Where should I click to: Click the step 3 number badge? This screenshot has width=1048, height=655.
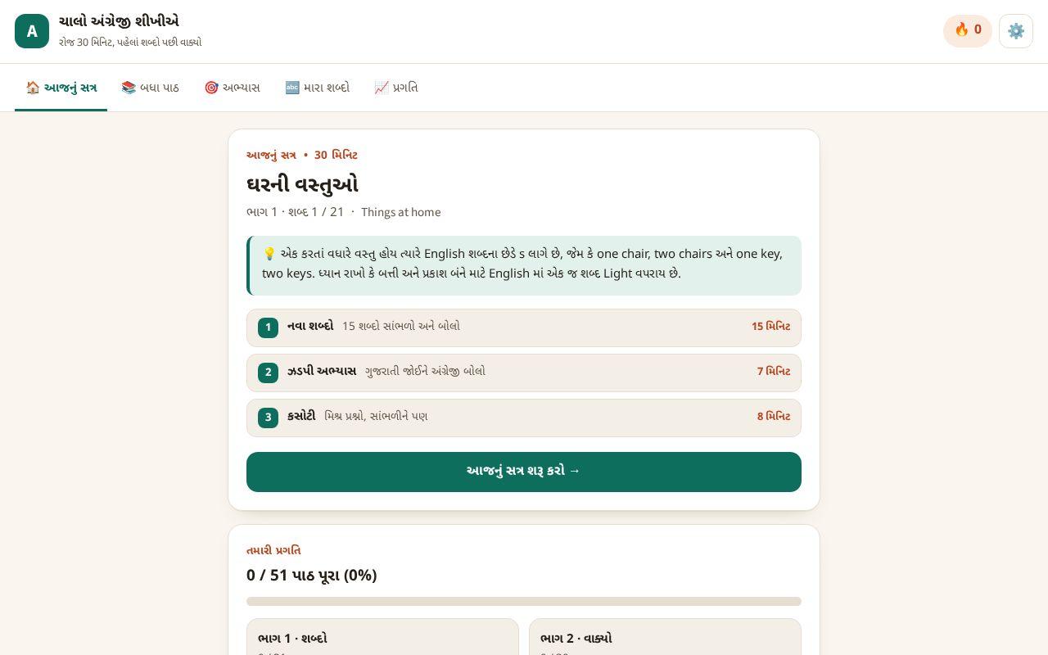pos(268,418)
